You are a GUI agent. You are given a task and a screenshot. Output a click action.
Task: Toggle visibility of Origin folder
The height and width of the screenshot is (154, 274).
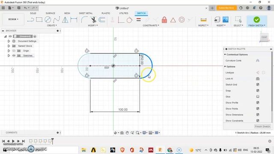[x=14, y=51]
